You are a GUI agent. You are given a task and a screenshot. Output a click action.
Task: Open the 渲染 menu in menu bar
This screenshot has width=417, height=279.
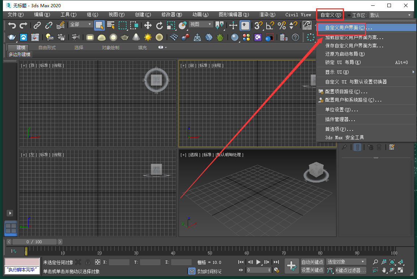pos(267,15)
